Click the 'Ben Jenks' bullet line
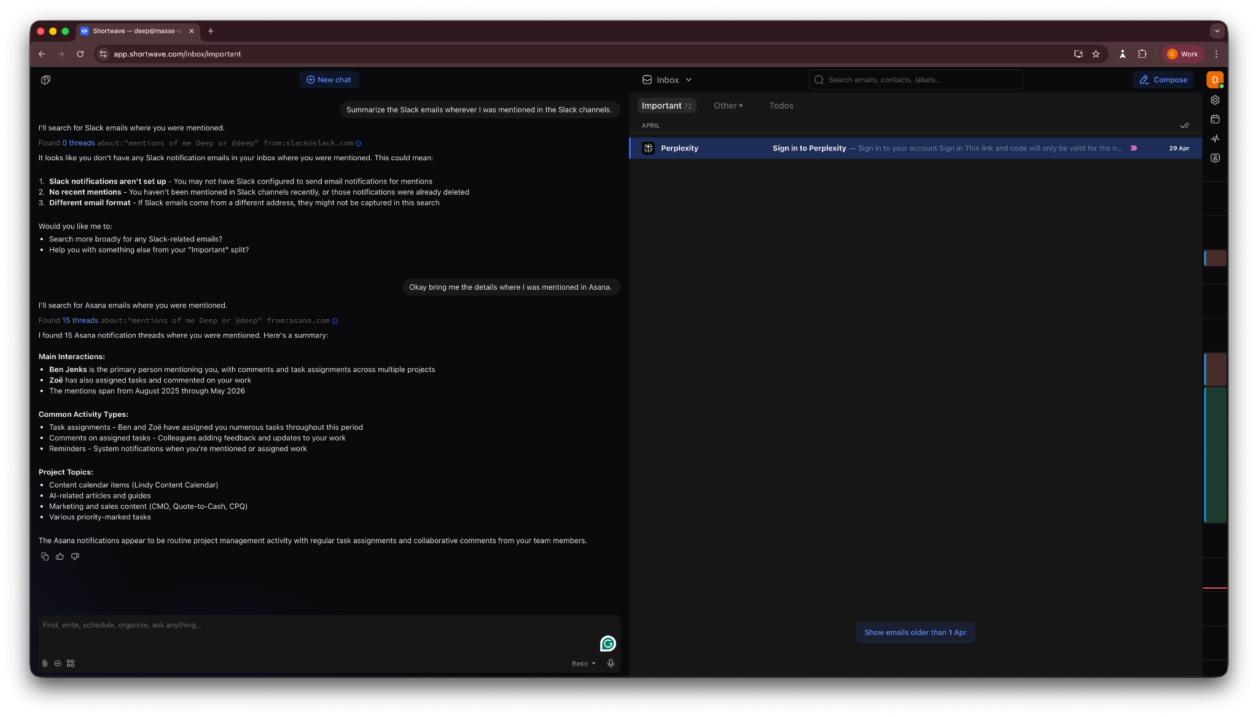This screenshot has height=717, width=1258. [242, 370]
